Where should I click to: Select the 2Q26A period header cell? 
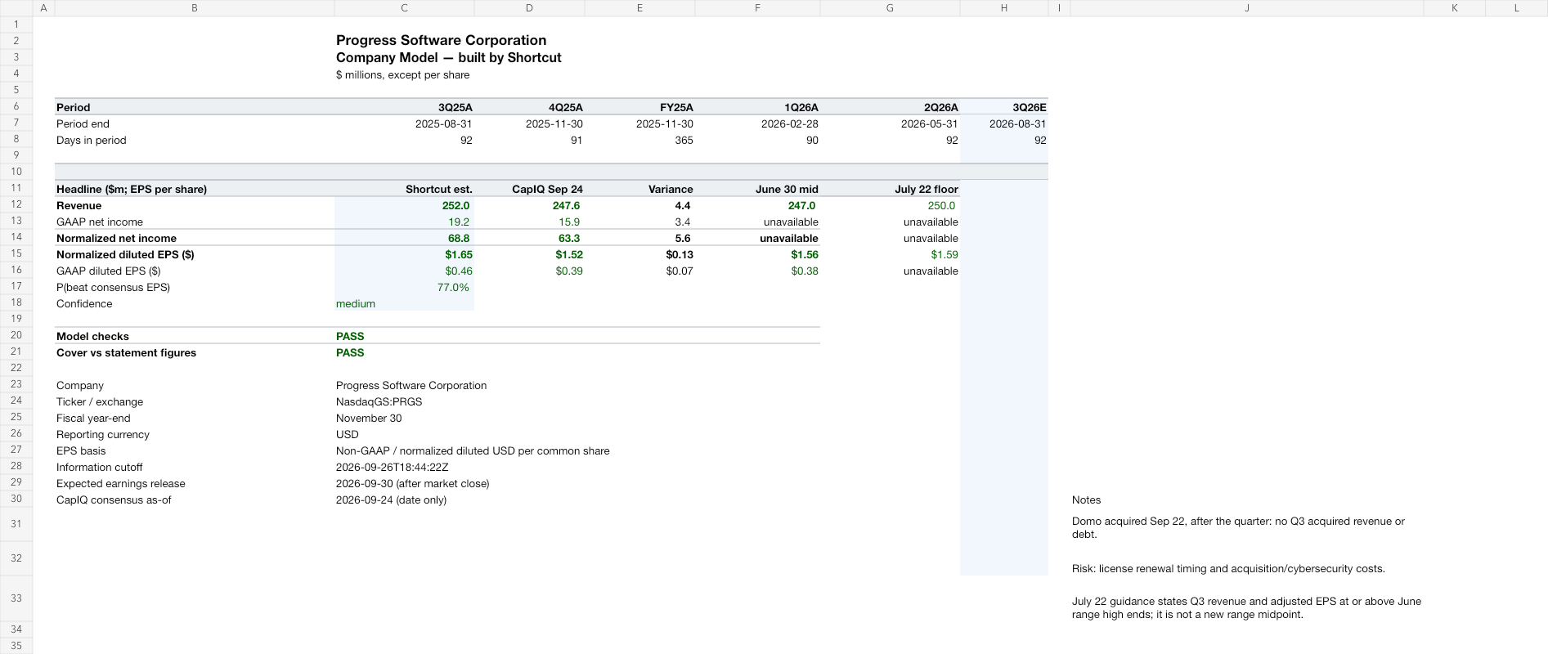tap(940, 107)
